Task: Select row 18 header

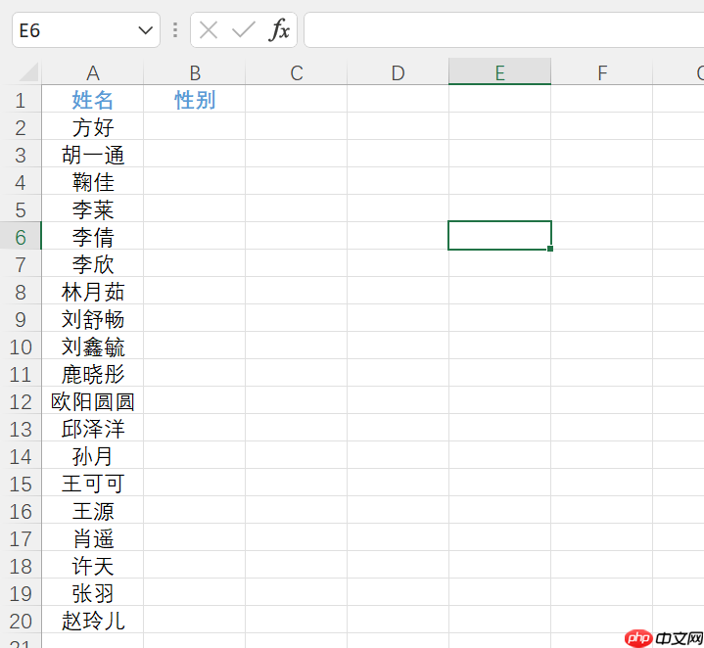Action: [x=21, y=566]
